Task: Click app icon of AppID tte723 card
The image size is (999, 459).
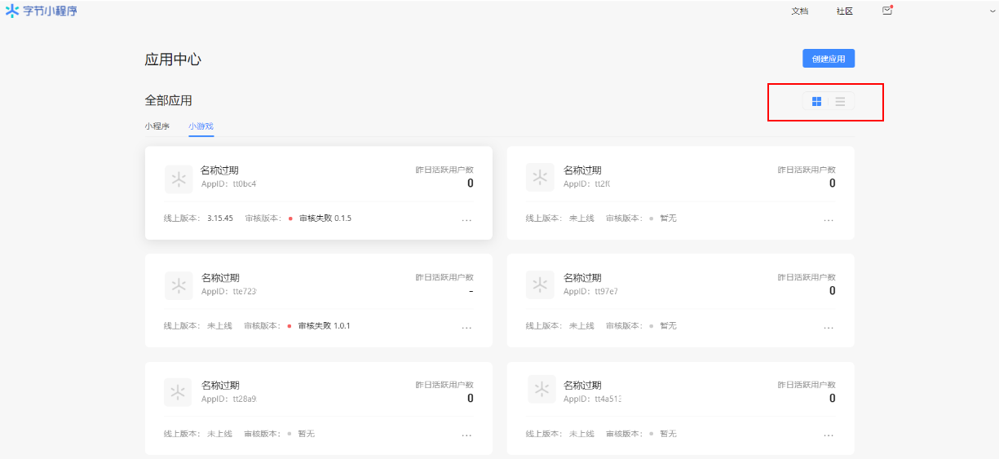Action: click(179, 285)
